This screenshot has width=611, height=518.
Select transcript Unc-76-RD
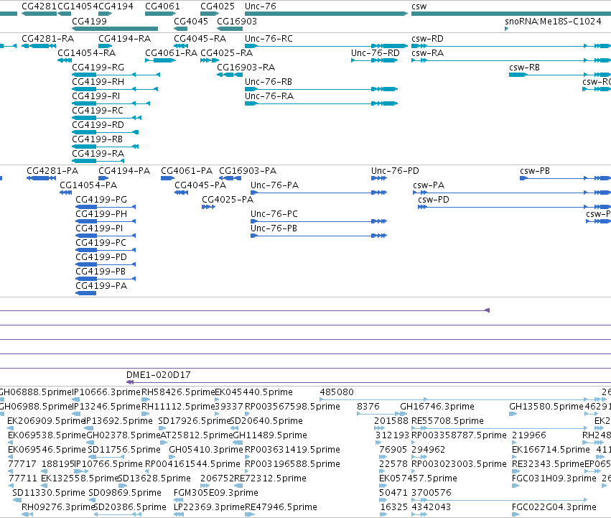(x=376, y=53)
